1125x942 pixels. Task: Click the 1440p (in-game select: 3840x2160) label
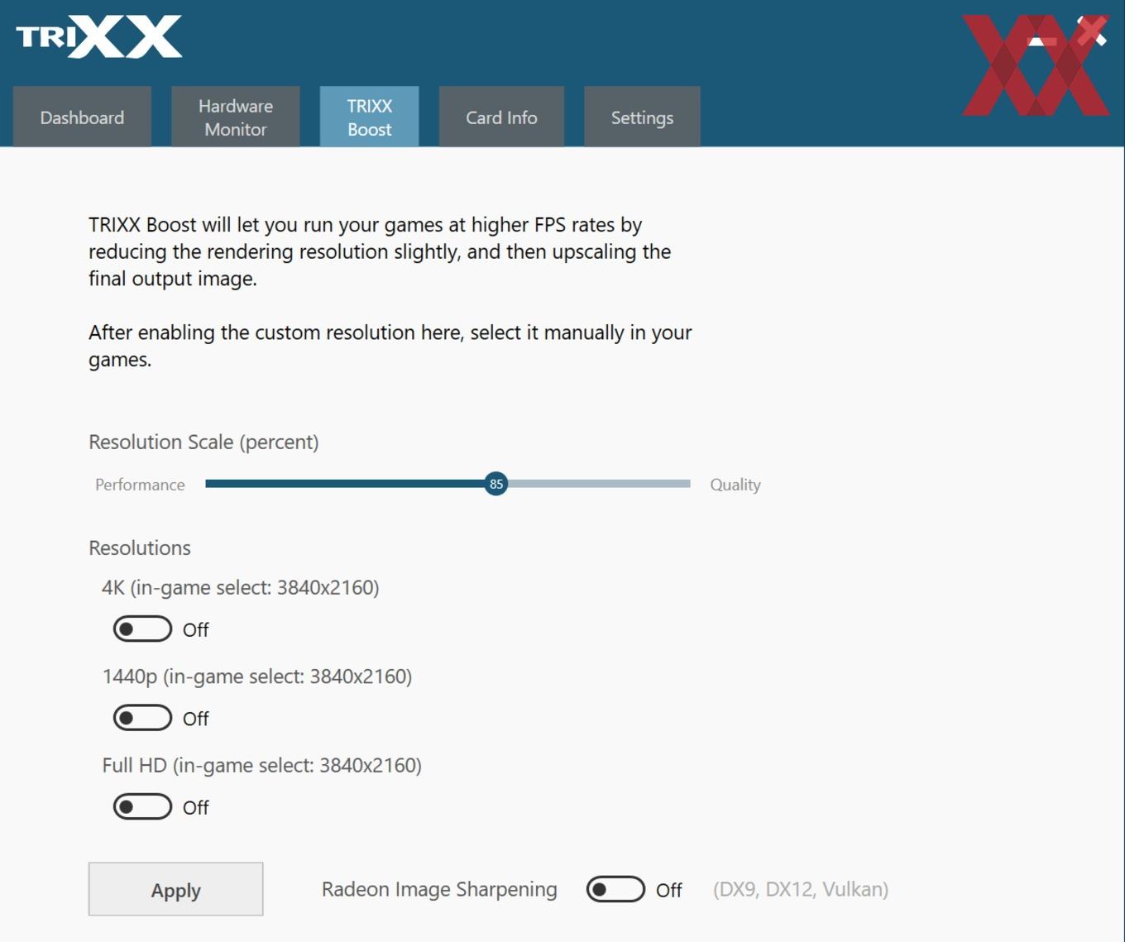[x=257, y=677]
